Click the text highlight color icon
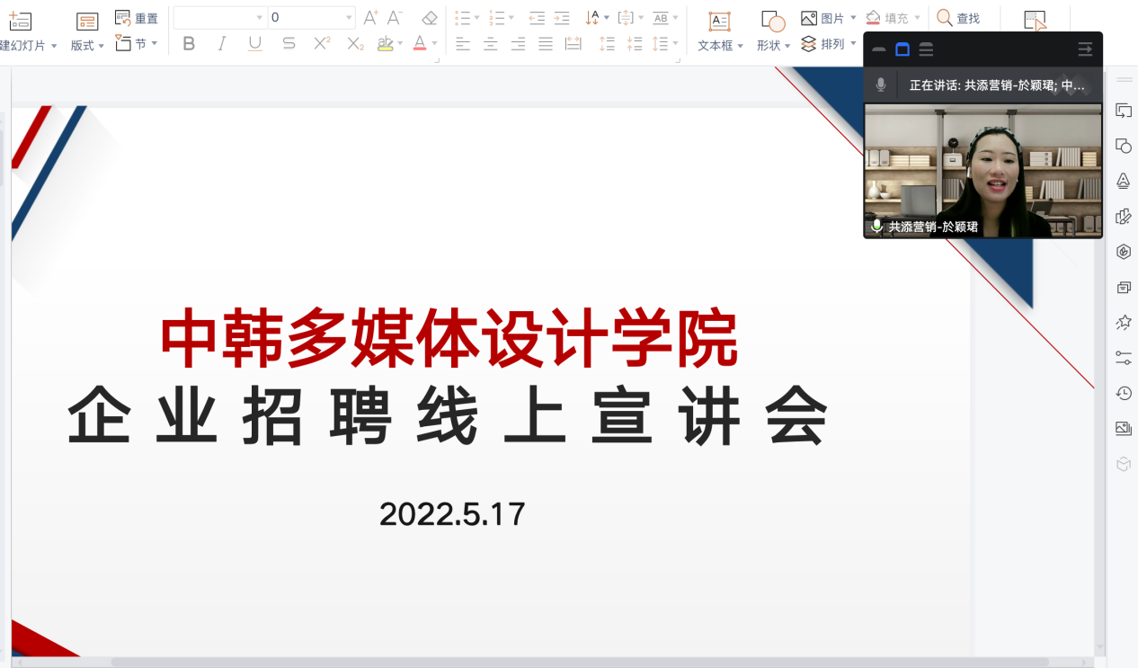 [x=385, y=43]
